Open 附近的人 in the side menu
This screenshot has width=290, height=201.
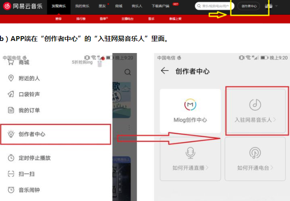[x=29, y=78]
